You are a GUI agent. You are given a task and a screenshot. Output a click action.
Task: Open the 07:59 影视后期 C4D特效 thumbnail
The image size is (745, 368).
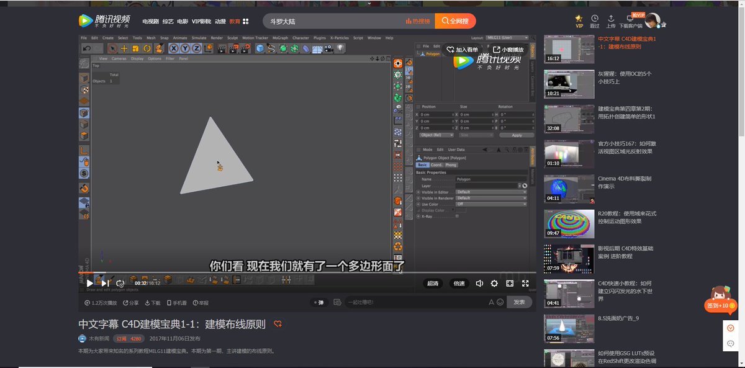click(569, 259)
